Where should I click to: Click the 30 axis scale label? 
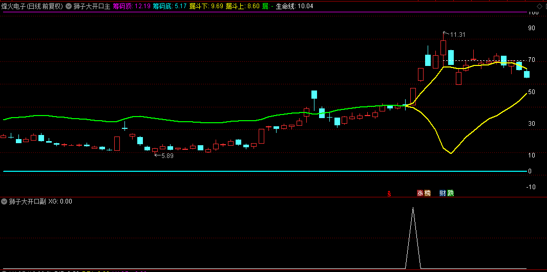(x=532, y=124)
